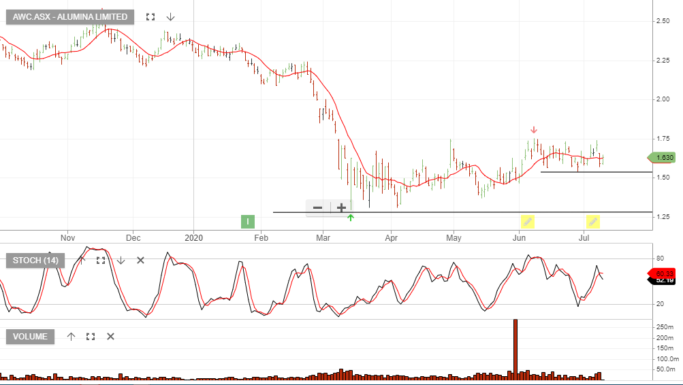Move the STOCH pane down

(x=121, y=260)
